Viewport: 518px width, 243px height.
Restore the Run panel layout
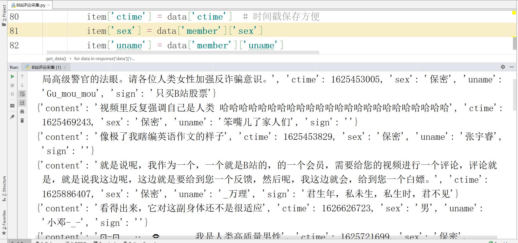point(12,106)
